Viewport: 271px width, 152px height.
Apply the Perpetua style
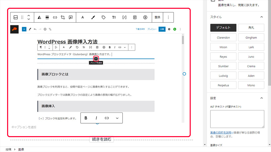(x=223, y=85)
